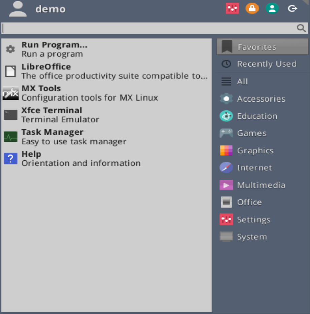Click 'demo' username text

(50, 9)
